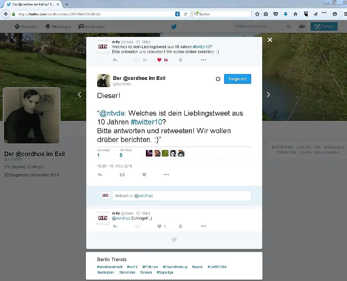Click the Twittern compose button
Image resolution: width=347 pixels, height=281 pixels.
[324, 27]
